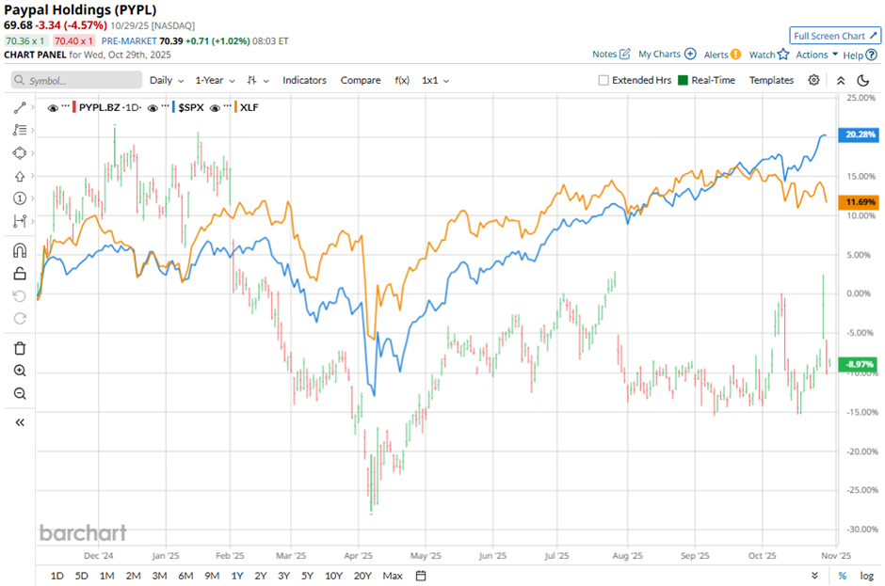Click the trash icon to delete drawings

tap(20, 348)
